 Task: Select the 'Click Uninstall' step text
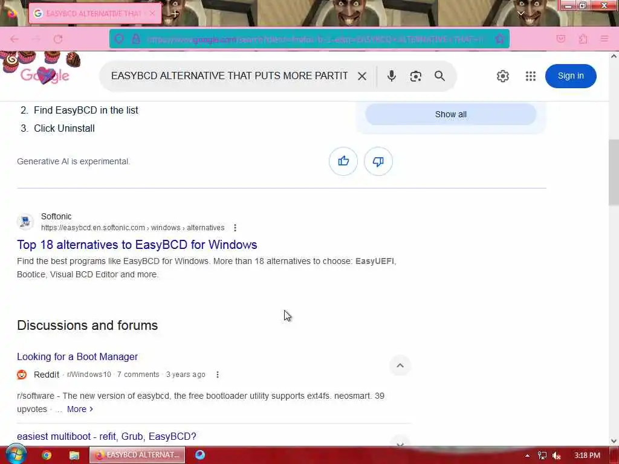coord(64,128)
